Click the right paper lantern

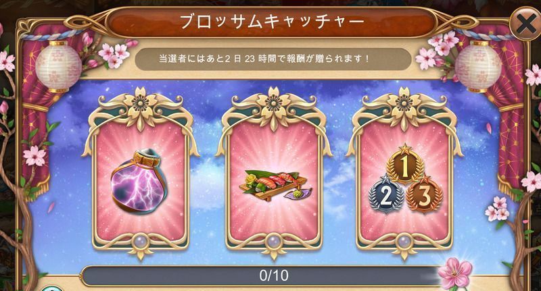pos(478,66)
